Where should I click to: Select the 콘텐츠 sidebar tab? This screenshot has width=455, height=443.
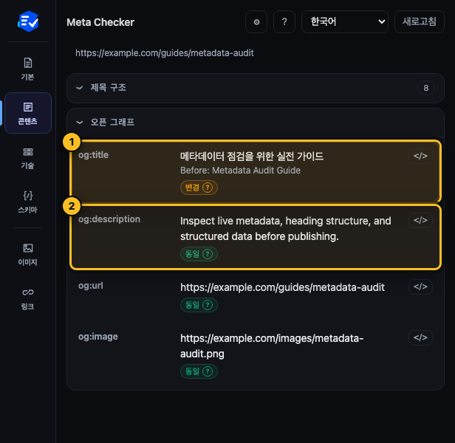pos(28,113)
